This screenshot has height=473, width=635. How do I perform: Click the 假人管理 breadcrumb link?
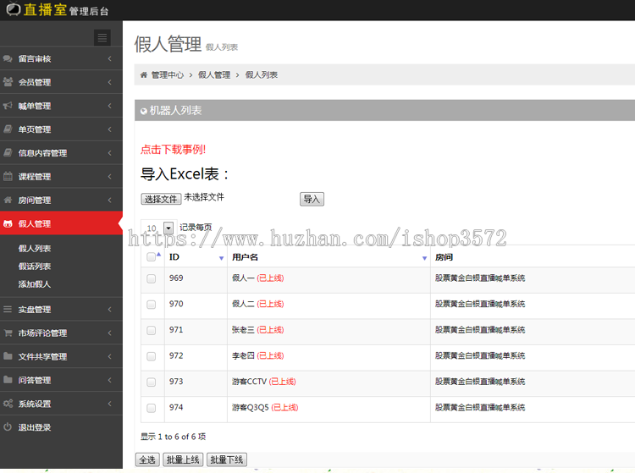[x=214, y=74]
